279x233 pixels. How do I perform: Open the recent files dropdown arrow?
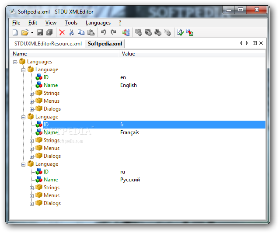(x=32, y=32)
